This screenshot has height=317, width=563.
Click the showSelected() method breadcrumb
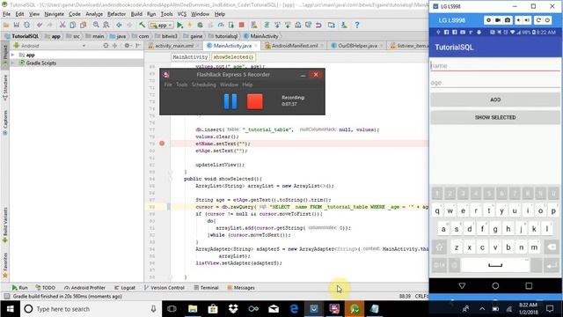click(233, 57)
